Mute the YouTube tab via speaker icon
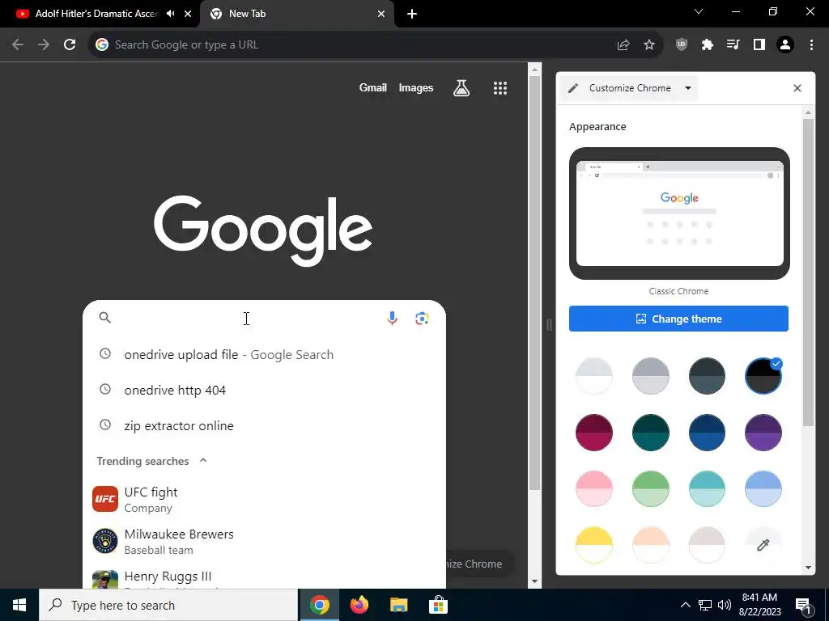The height and width of the screenshot is (621, 829). [170, 14]
